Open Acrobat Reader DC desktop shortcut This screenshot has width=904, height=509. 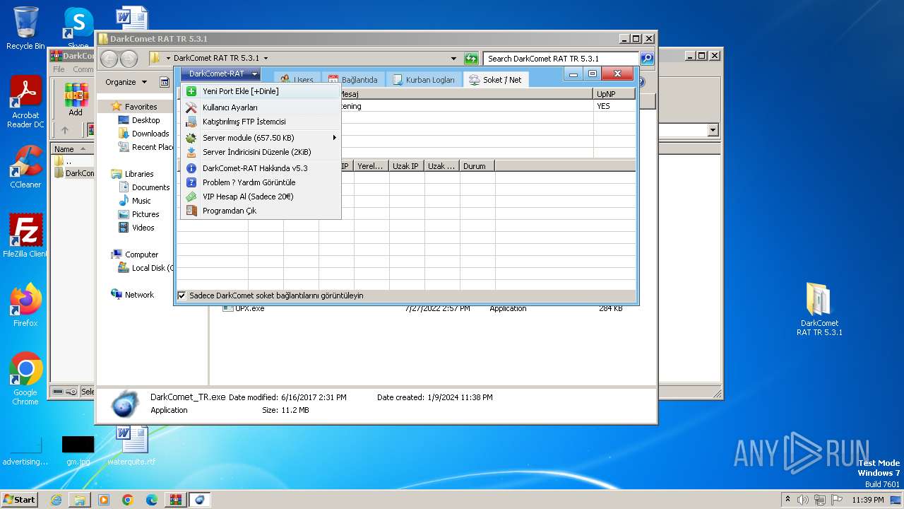tap(25, 103)
